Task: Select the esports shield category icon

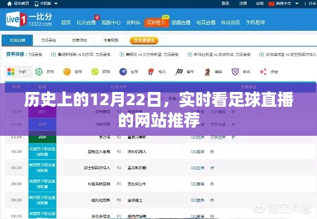Action: coord(235,72)
